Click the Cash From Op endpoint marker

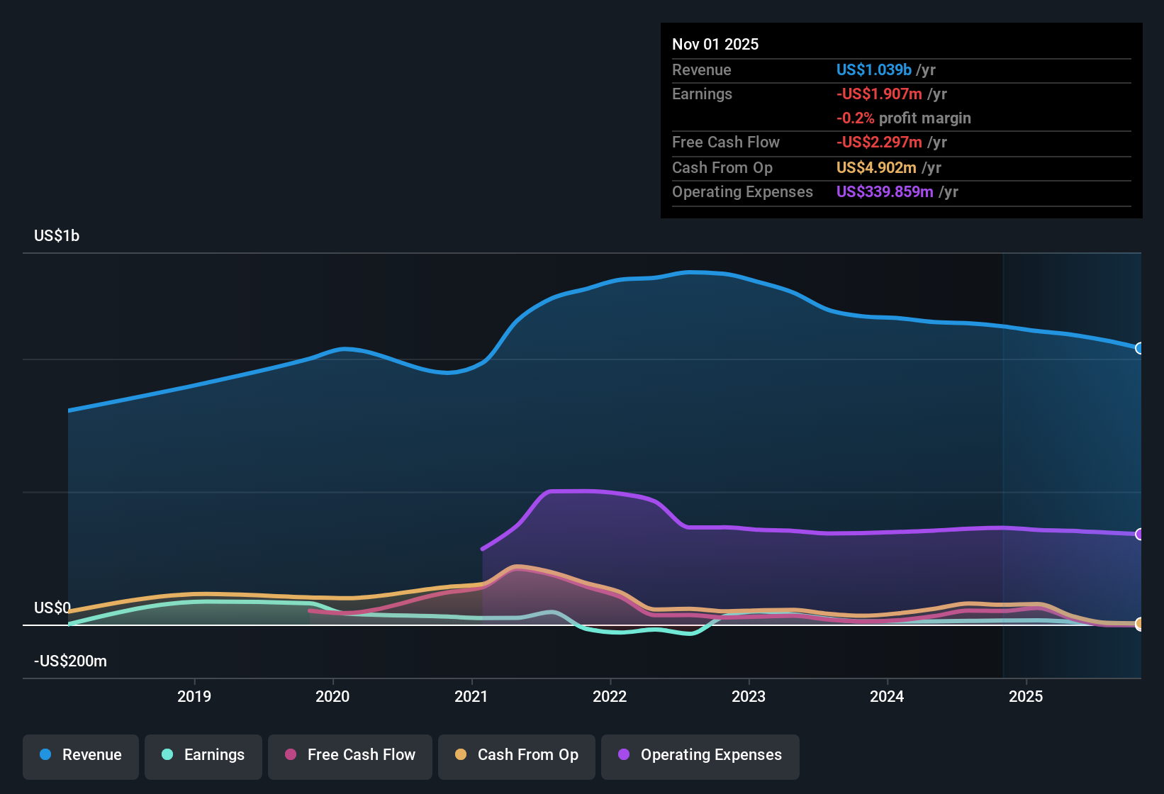coord(1138,624)
